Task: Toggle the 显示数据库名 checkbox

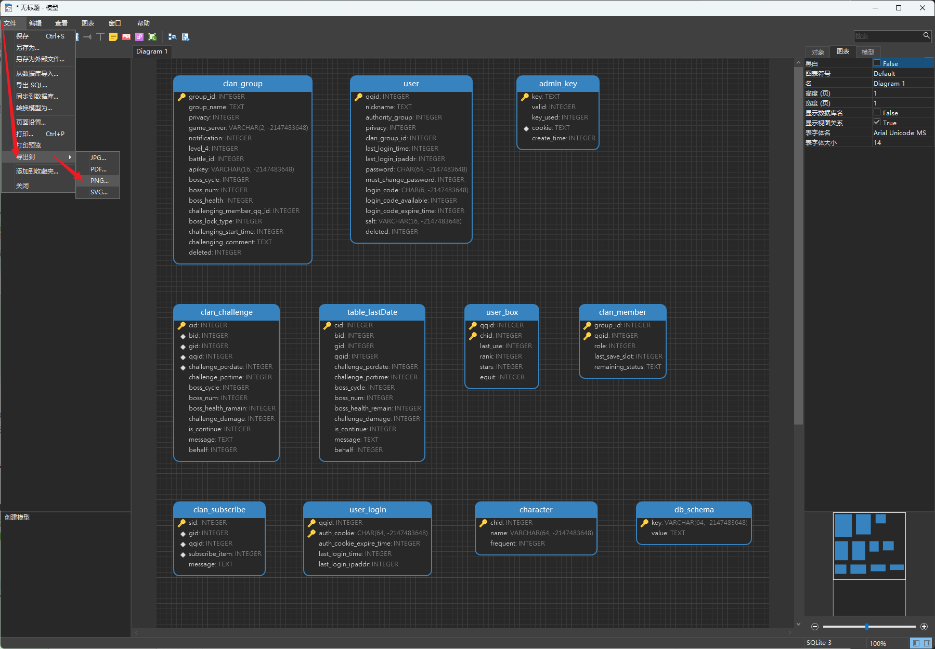Action: coord(877,112)
